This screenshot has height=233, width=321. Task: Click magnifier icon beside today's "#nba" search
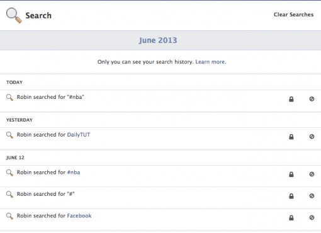click(x=9, y=98)
